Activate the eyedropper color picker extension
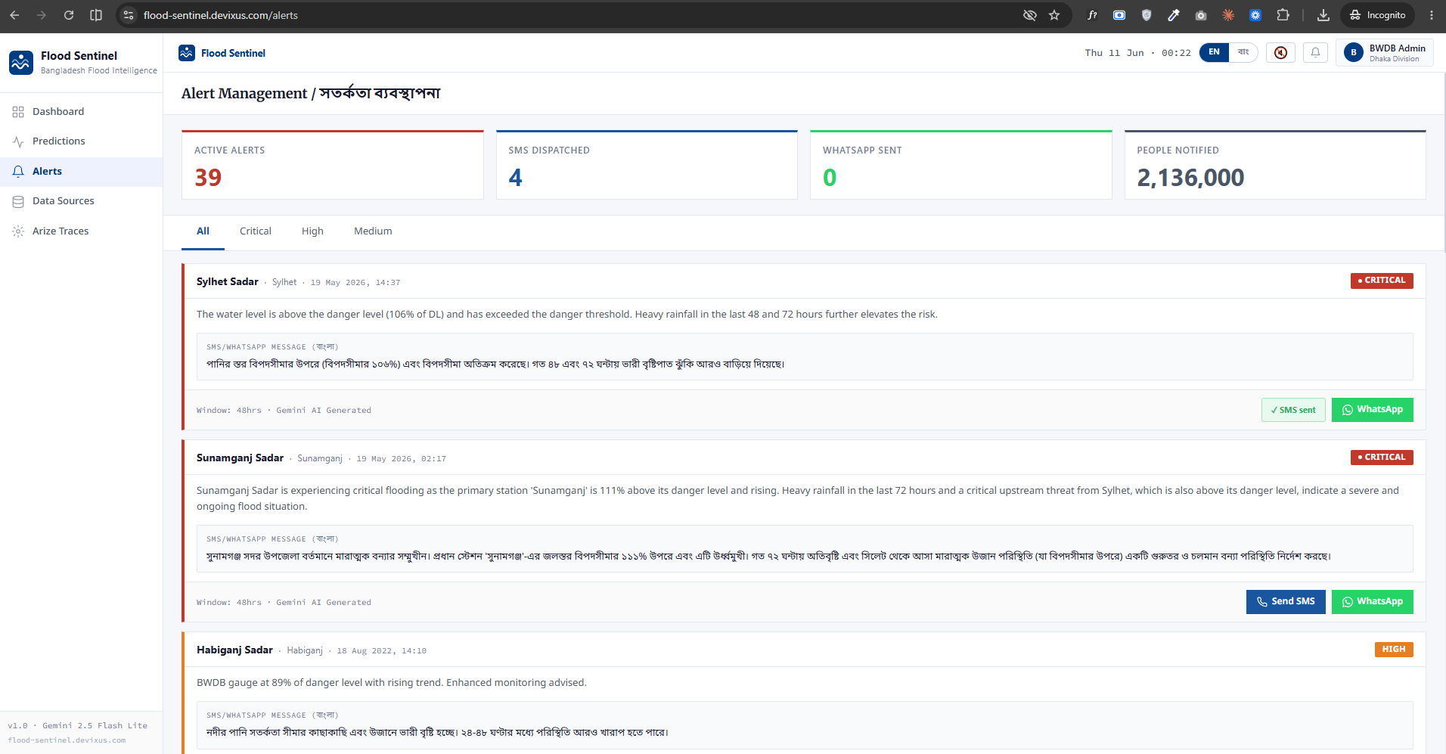Viewport: 1446px width, 754px height. pyautogui.click(x=1174, y=15)
